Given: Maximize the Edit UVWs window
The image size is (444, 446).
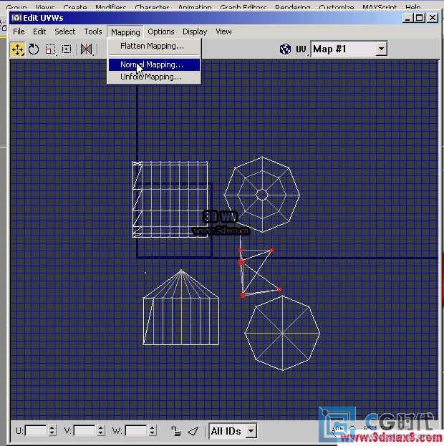Looking at the screenshot, I should 419,18.
